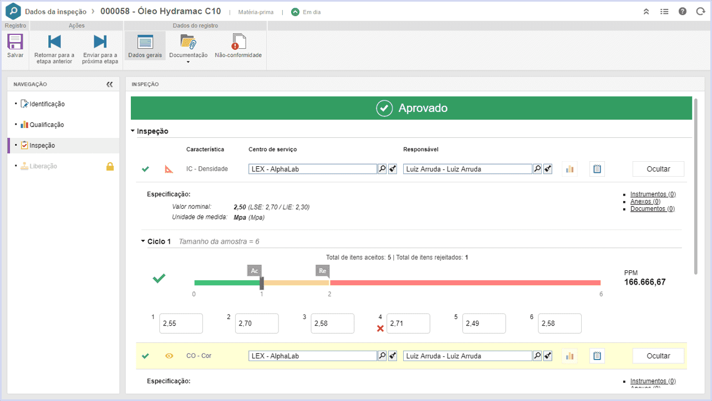Click search magnifier beside Densidade service center
Screen dimensions: 712x401
(382, 169)
